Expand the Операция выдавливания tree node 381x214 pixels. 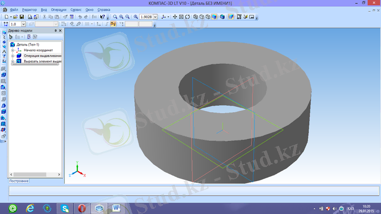pyautogui.click(x=12, y=56)
